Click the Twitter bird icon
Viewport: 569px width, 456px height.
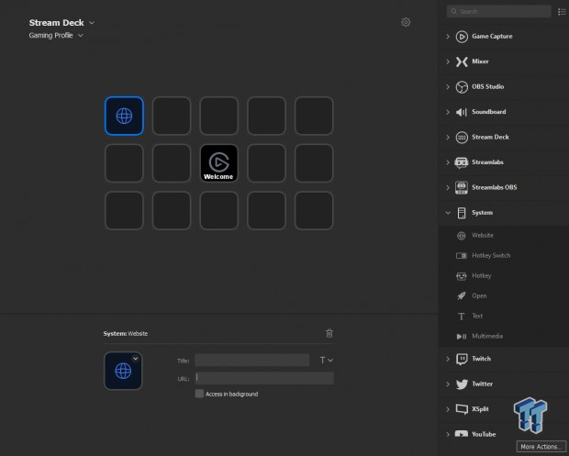coord(462,384)
